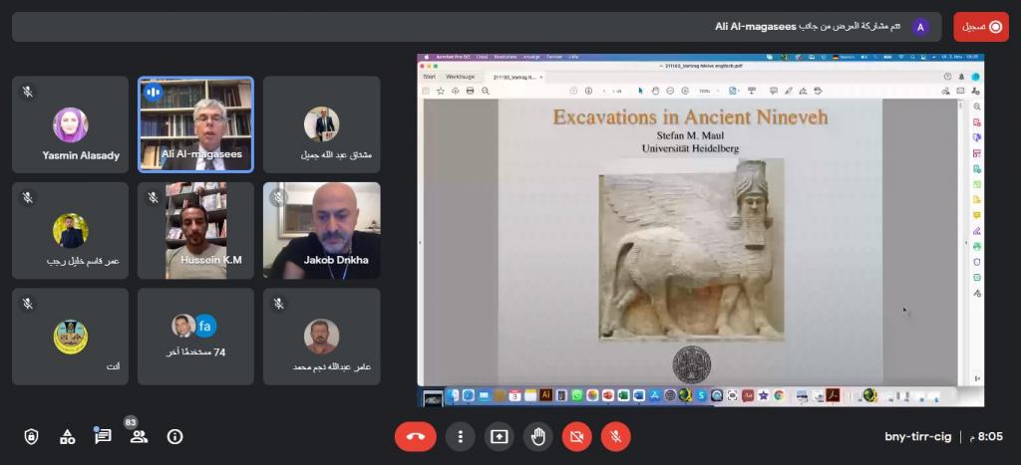Open meeting details info icon
The image size is (1021, 465).
tap(175, 436)
